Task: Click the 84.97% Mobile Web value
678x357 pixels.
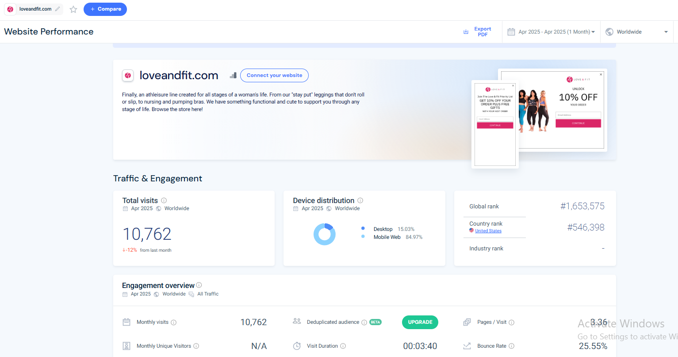Action: (414, 237)
